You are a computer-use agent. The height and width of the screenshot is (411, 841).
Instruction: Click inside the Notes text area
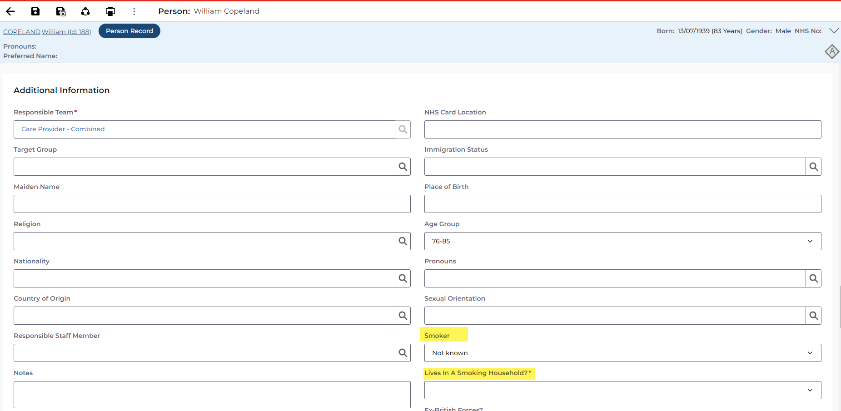pyautogui.click(x=212, y=395)
